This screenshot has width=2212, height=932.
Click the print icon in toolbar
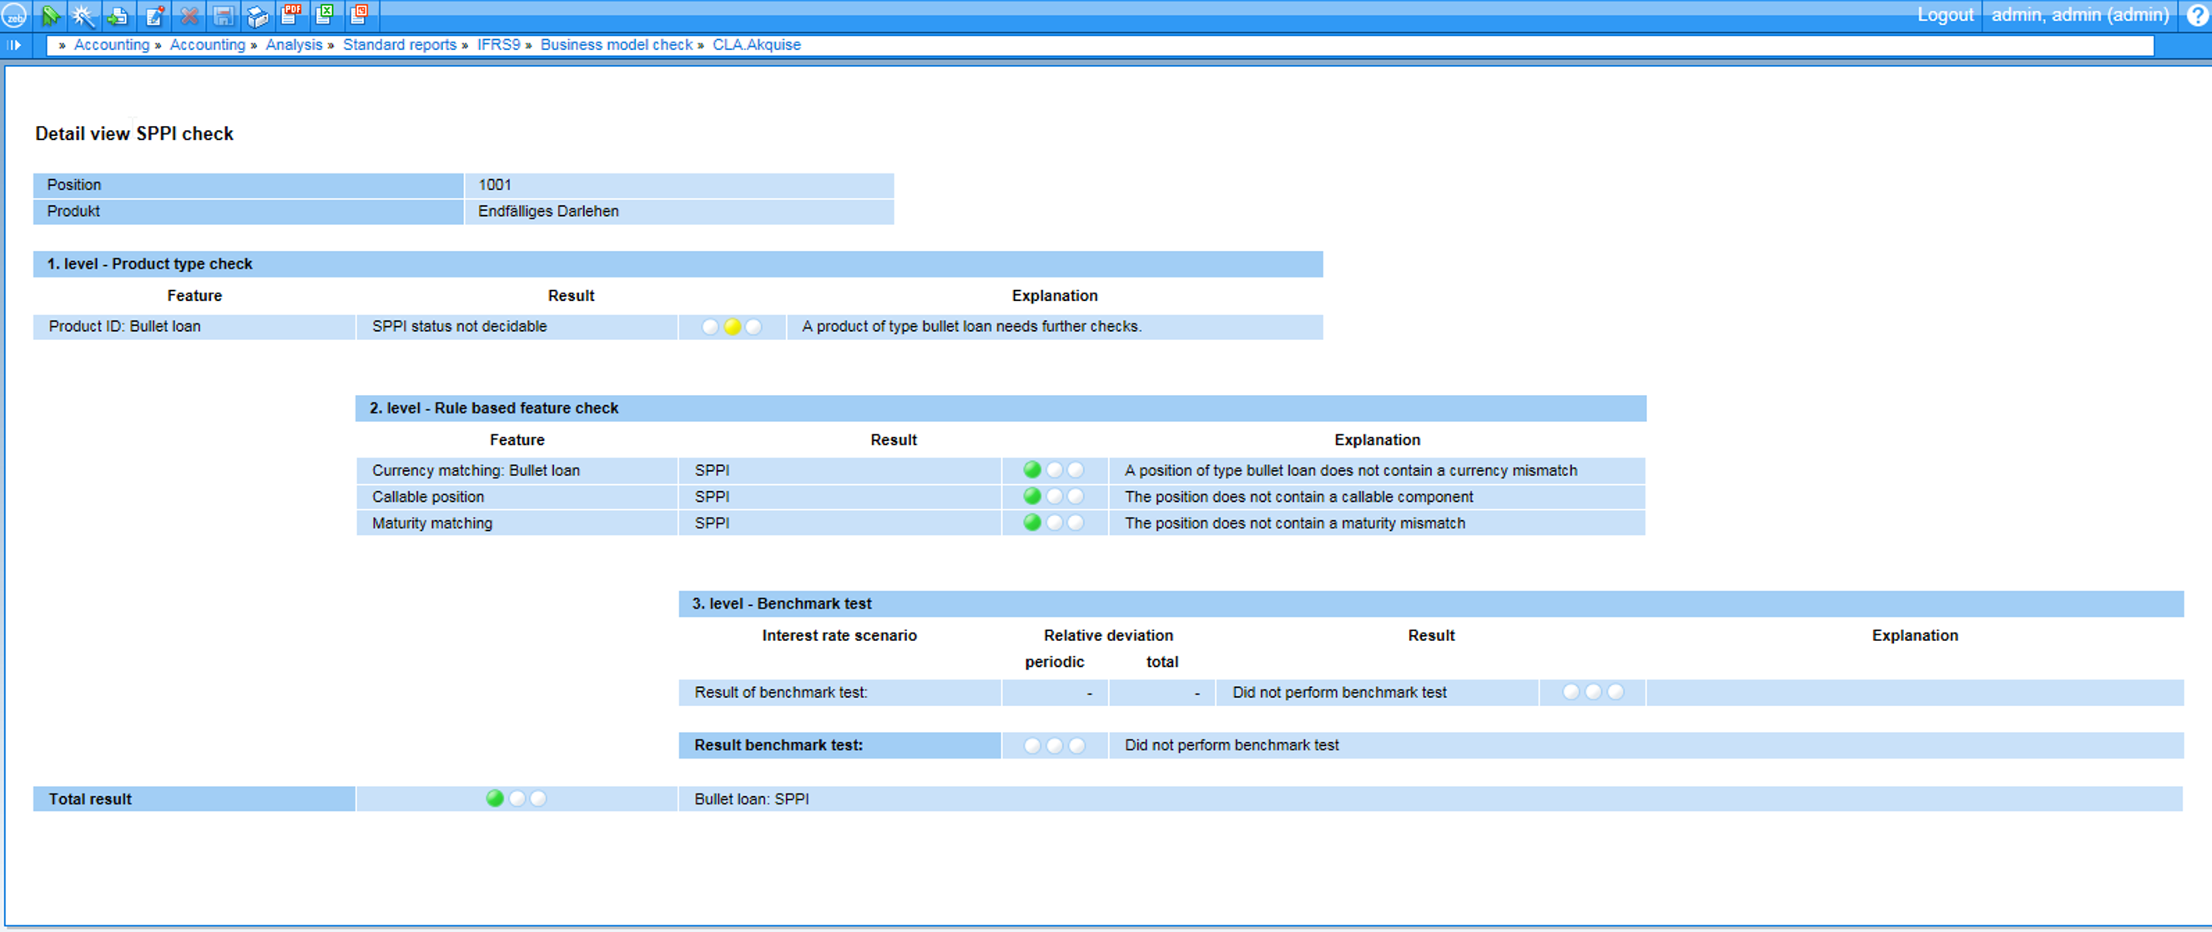coord(257,15)
